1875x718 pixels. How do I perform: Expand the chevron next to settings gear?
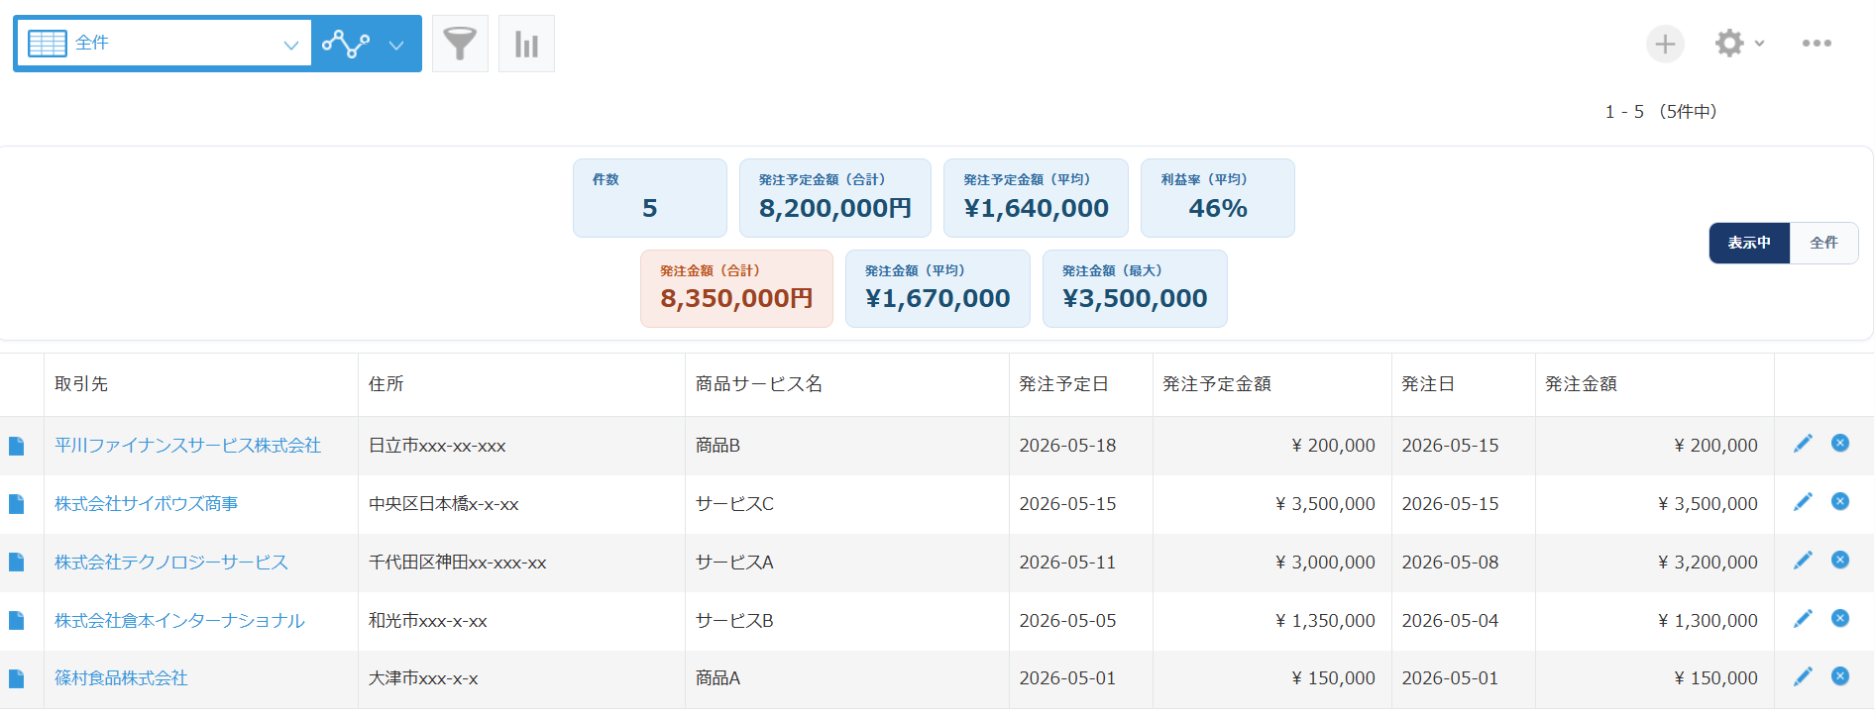pos(1759,44)
